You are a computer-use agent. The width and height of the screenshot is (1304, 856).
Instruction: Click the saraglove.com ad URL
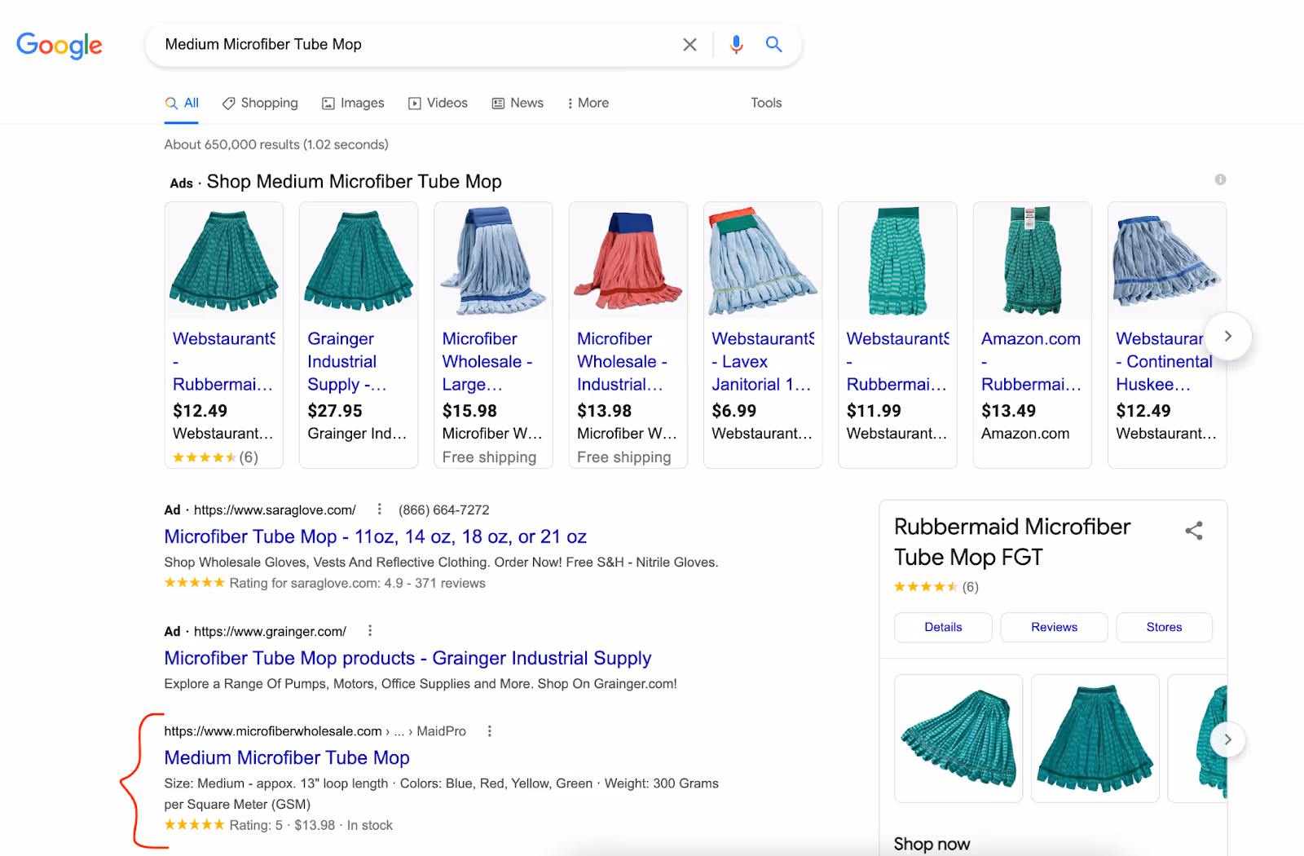[275, 510]
